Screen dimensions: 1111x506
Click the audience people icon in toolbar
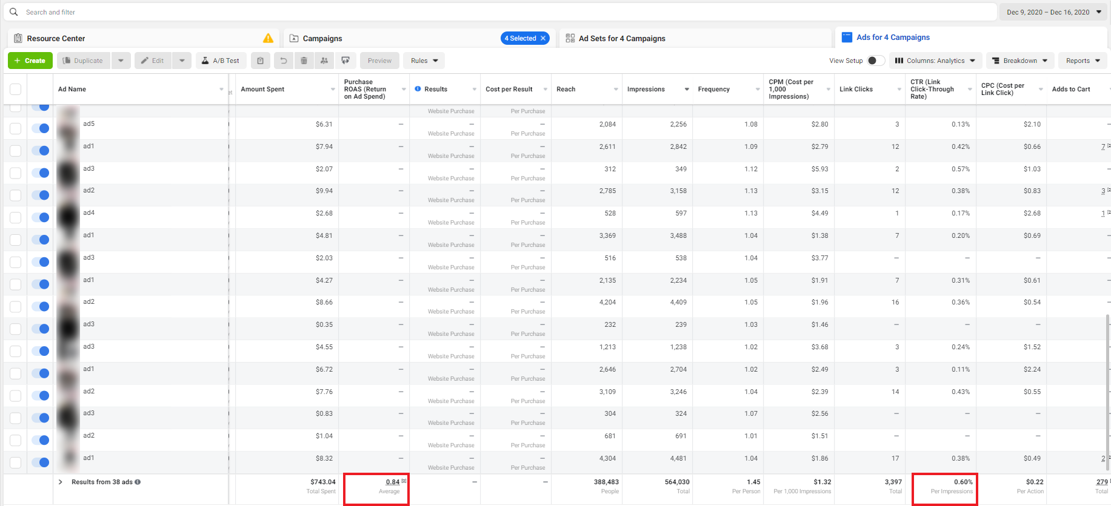point(324,61)
